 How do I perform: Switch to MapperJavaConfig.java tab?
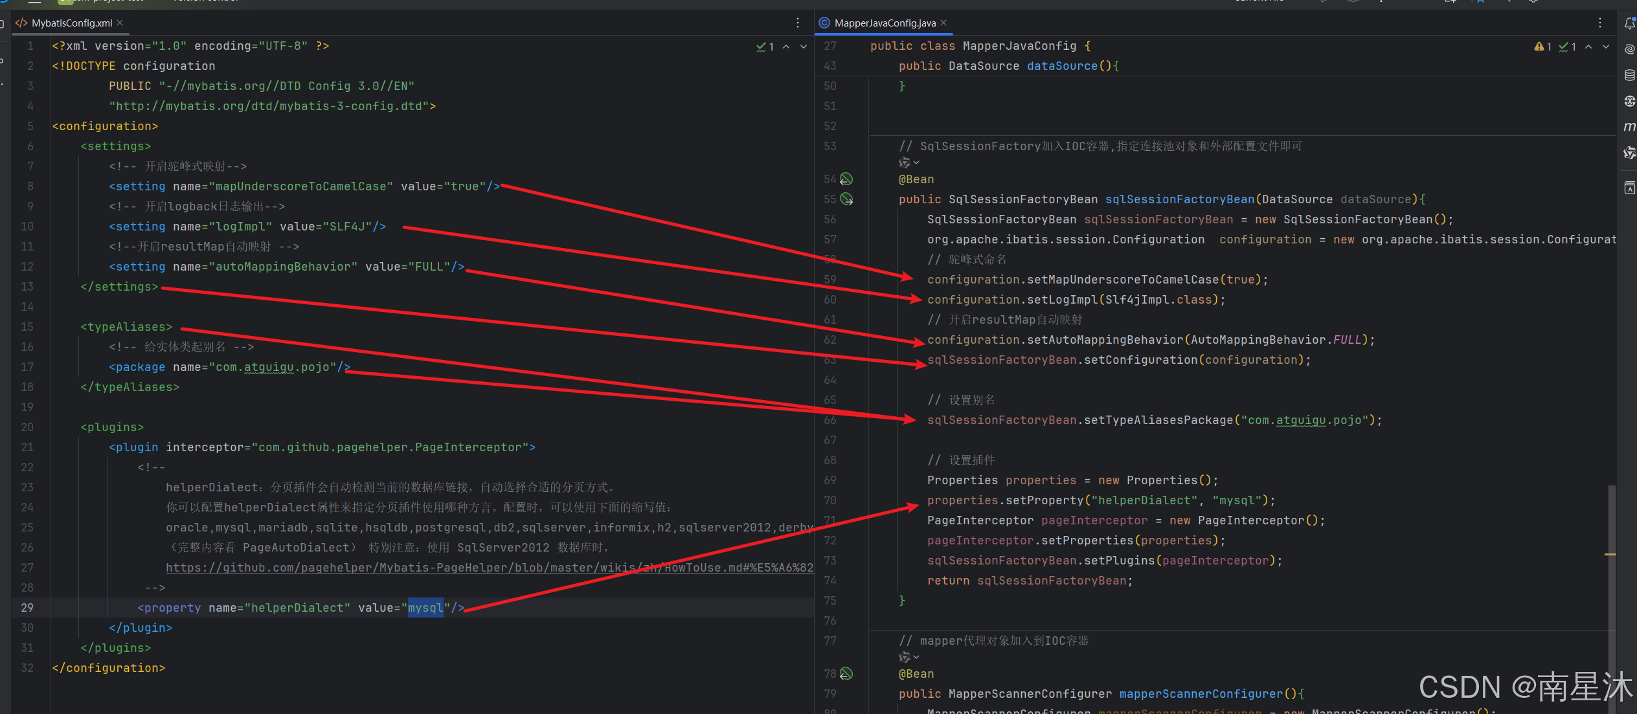click(x=885, y=23)
